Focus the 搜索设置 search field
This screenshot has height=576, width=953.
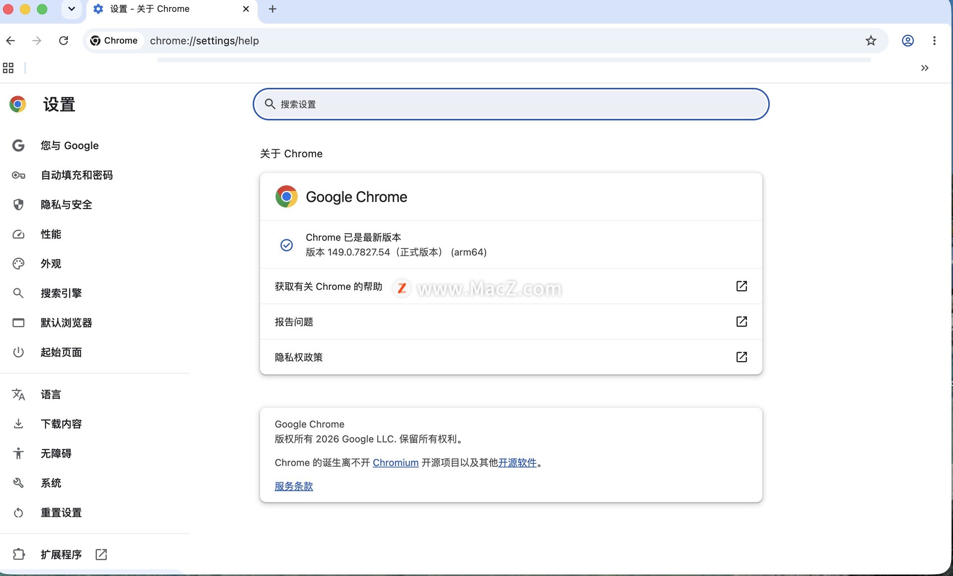click(511, 104)
